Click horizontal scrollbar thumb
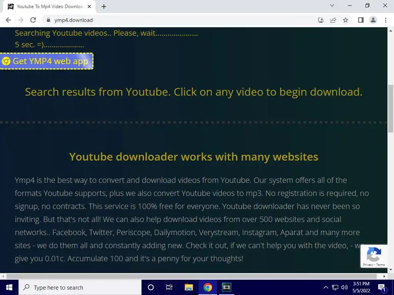Viewport: 394px width, 295px height. [192, 276]
